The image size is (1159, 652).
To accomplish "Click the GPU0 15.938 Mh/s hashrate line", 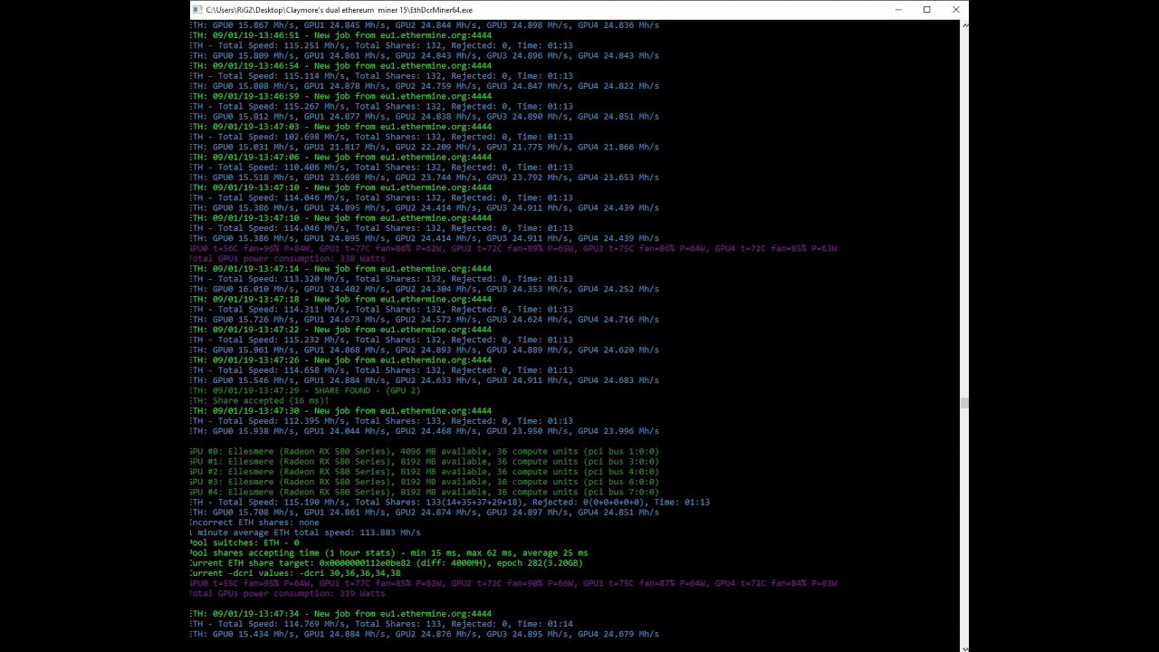I will [425, 431].
